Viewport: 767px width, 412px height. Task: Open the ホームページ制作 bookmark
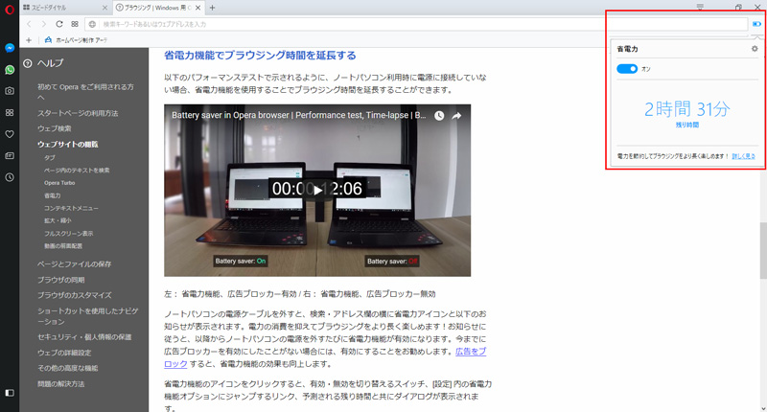pos(77,40)
